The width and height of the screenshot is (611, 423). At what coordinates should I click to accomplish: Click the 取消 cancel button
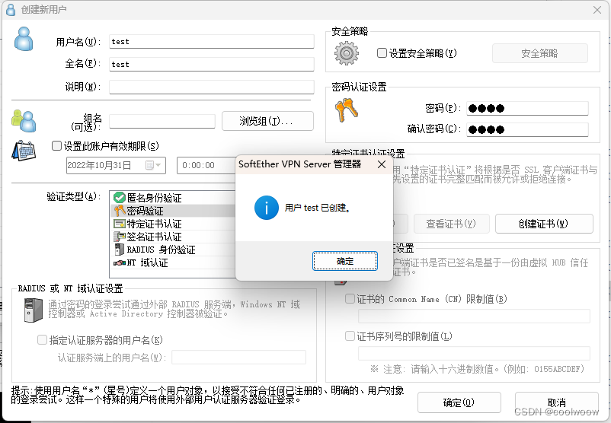pyautogui.click(x=556, y=402)
